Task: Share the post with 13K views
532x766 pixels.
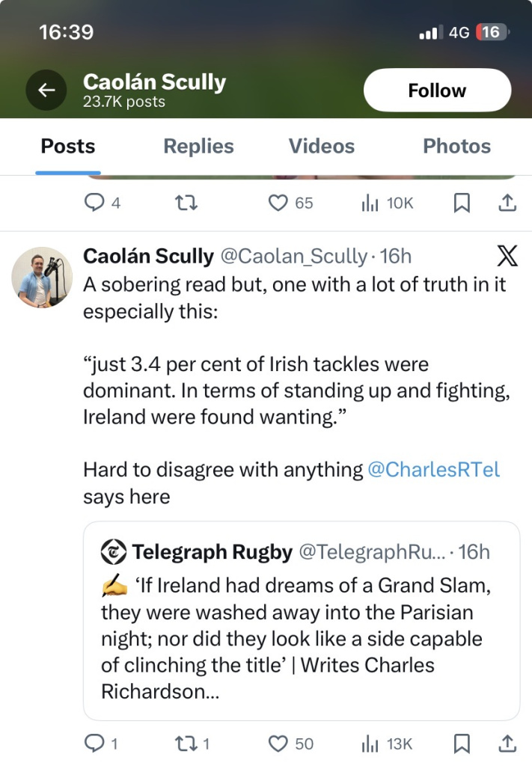Action: click(507, 744)
